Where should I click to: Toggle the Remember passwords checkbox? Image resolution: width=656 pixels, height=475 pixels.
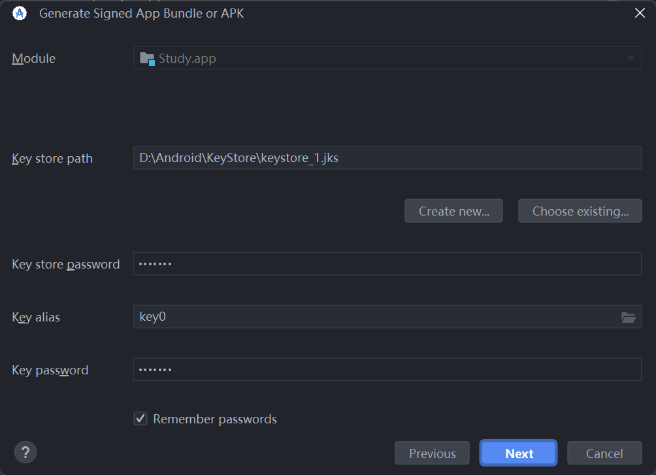[x=140, y=419]
